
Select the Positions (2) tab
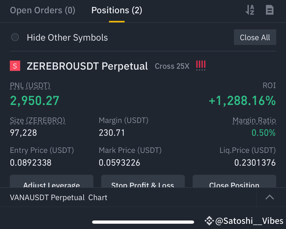[x=117, y=10]
